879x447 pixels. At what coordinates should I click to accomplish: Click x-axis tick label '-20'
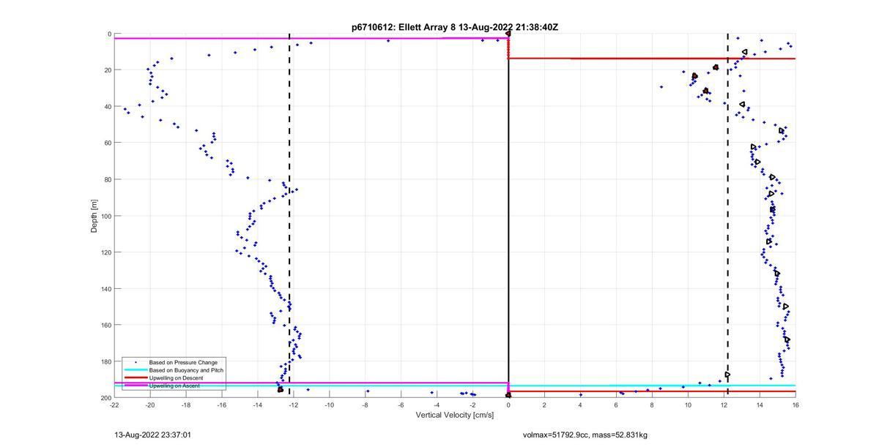point(150,405)
